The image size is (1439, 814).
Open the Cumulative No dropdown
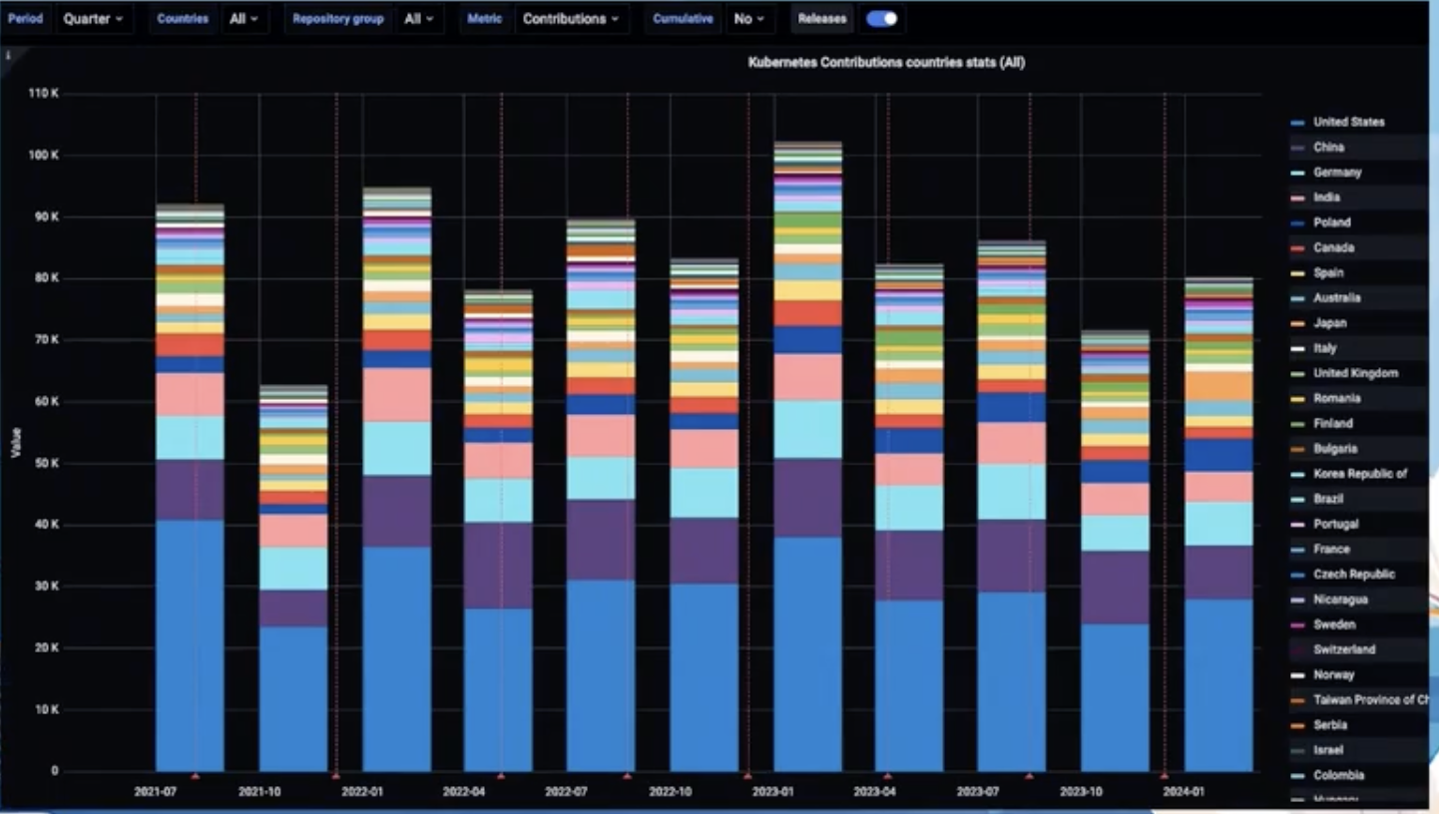coord(748,18)
